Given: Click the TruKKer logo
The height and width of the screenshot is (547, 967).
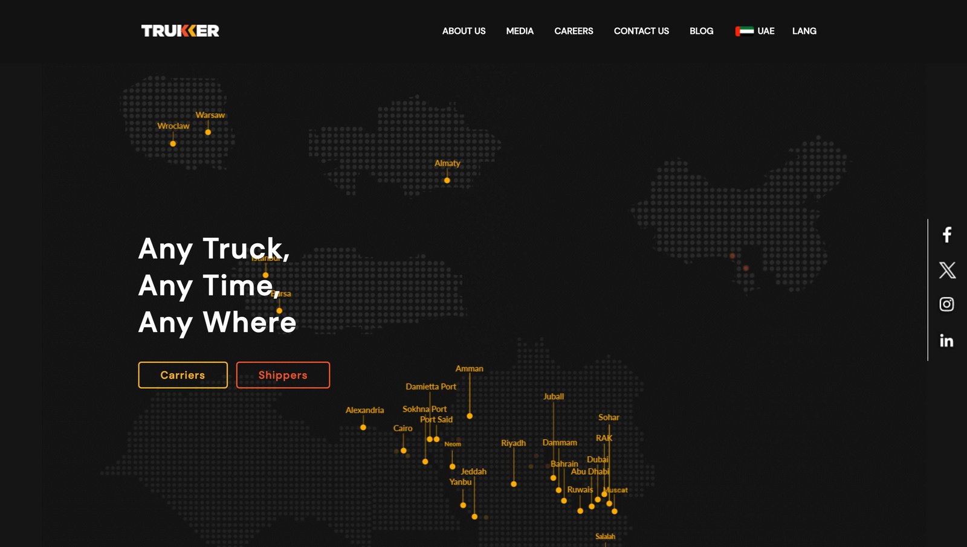Looking at the screenshot, I should [x=180, y=31].
